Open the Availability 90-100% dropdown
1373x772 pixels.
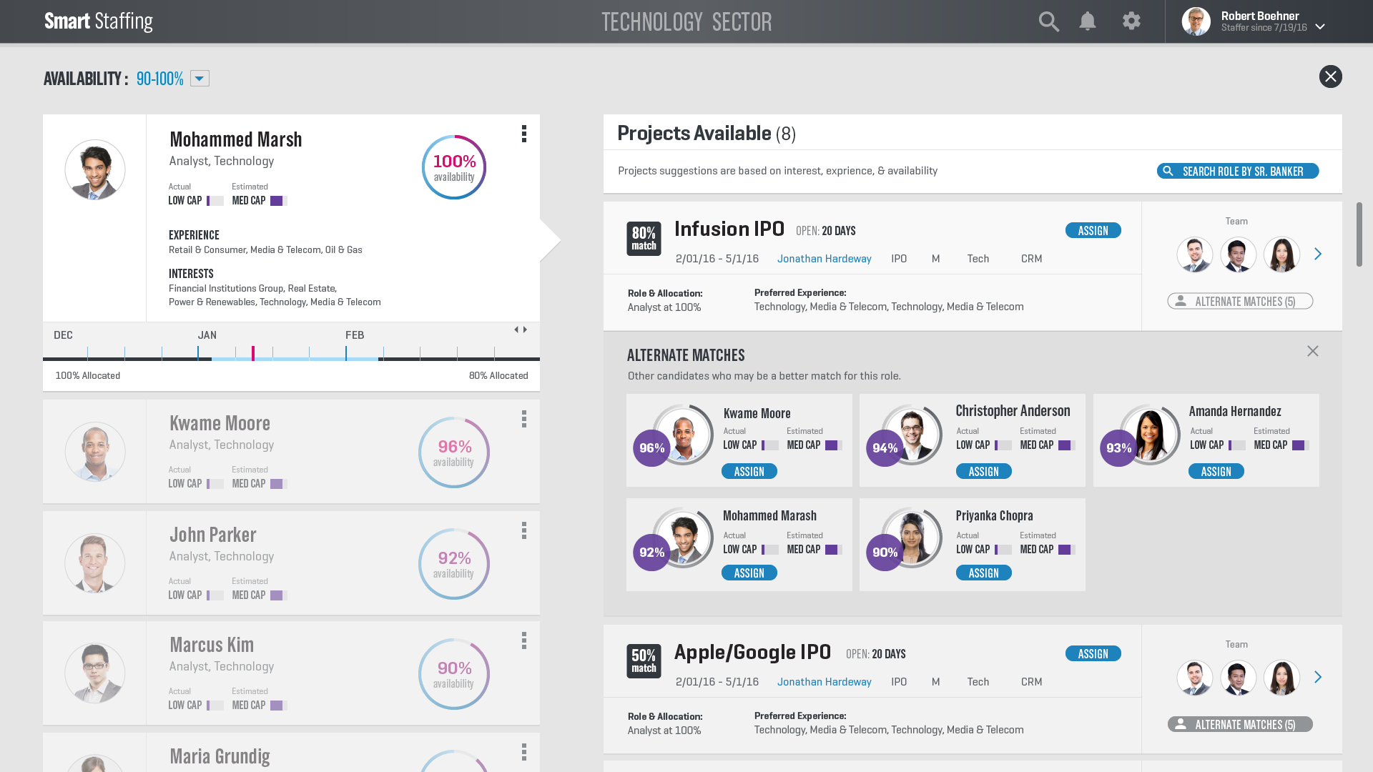(200, 79)
